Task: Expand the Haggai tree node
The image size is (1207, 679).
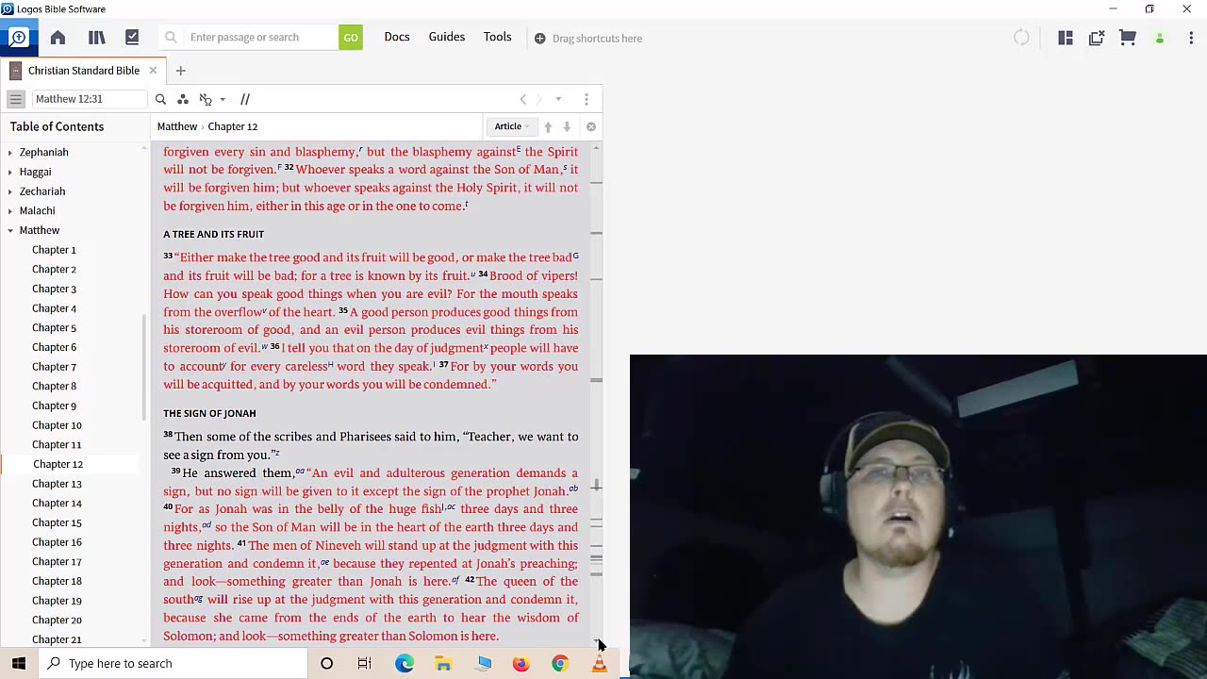Action: click(x=10, y=172)
